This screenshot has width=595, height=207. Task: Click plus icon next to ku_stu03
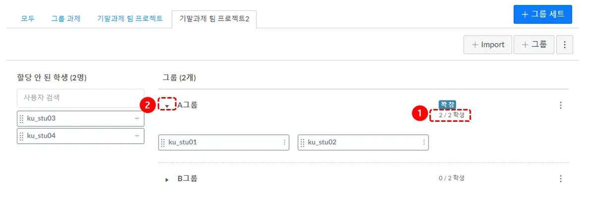pos(137,119)
